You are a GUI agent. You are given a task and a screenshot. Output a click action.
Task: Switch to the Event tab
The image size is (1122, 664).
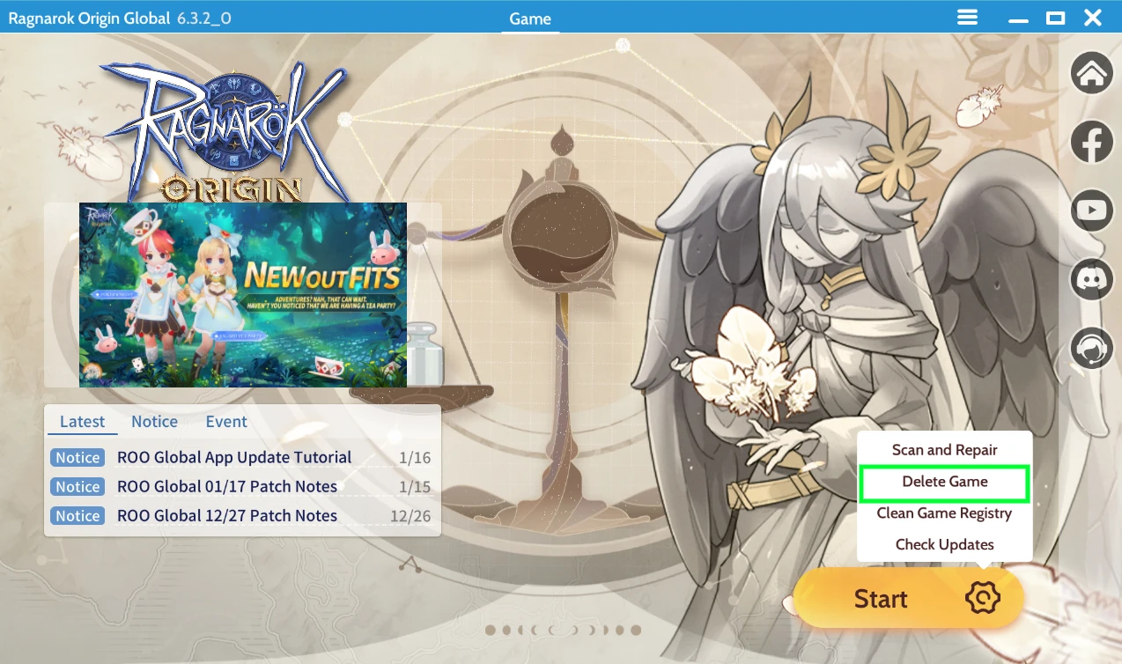coord(226,422)
